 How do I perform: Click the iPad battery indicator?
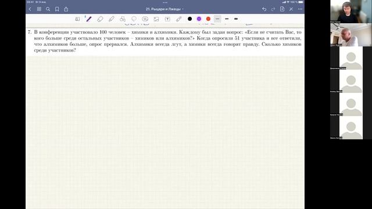[301, 2]
